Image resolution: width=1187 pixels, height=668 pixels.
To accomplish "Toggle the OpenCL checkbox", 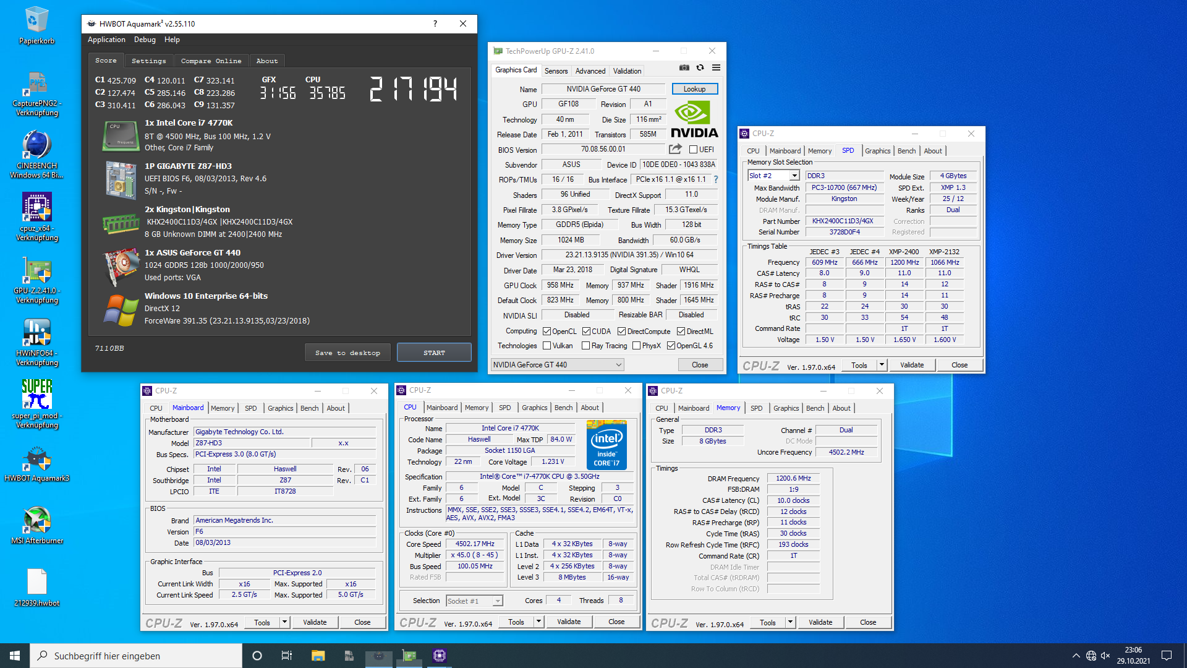I will click(547, 332).
